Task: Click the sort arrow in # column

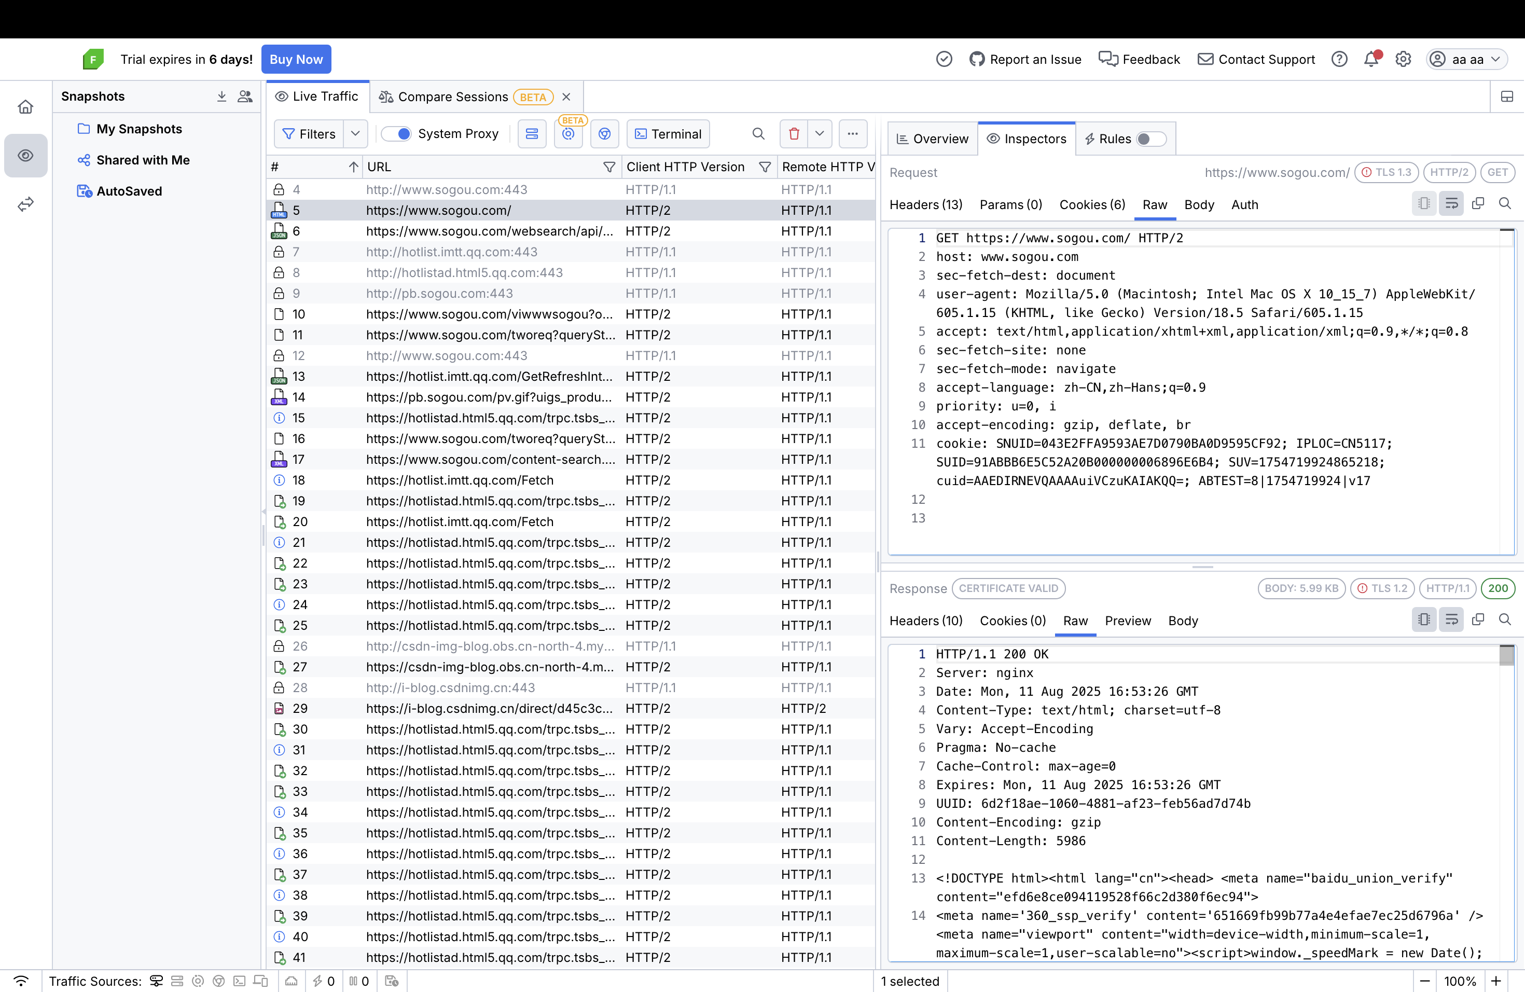Action: click(353, 167)
